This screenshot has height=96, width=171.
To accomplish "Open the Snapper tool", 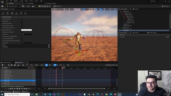I will pos(17,13).
